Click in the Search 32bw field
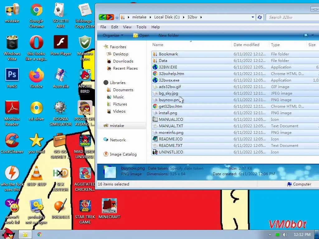Image resolution: width=319 pixels, height=239 pixels. click(293, 17)
